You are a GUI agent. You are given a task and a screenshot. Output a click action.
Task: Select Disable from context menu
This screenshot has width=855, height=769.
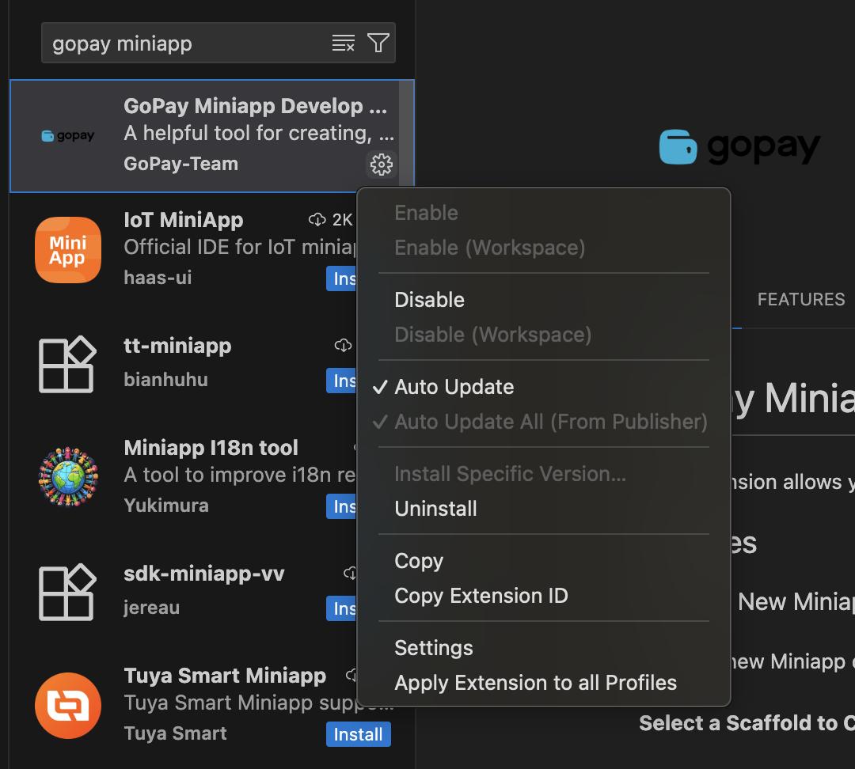click(x=429, y=300)
